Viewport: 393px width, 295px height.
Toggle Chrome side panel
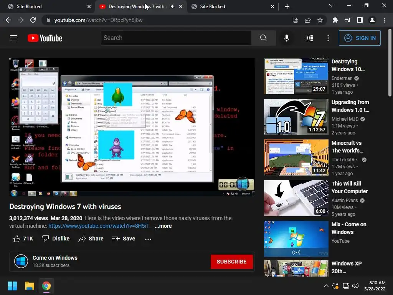pyautogui.click(x=360, y=20)
